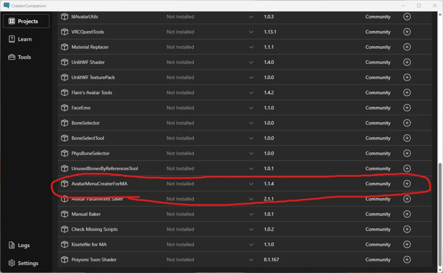The width and height of the screenshot is (443, 273).
Task: Click the cube icon beside FaceEmo
Action: tap(65, 108)
